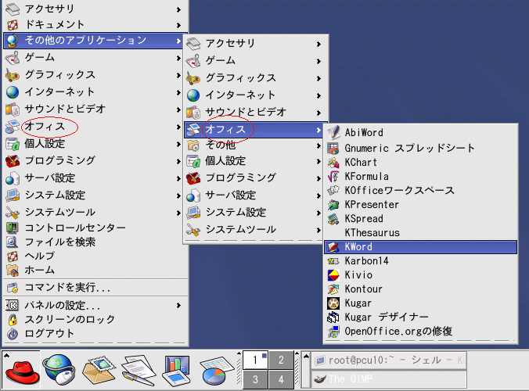
Task: Click the KPresenter icon
Action: [333, 205]
